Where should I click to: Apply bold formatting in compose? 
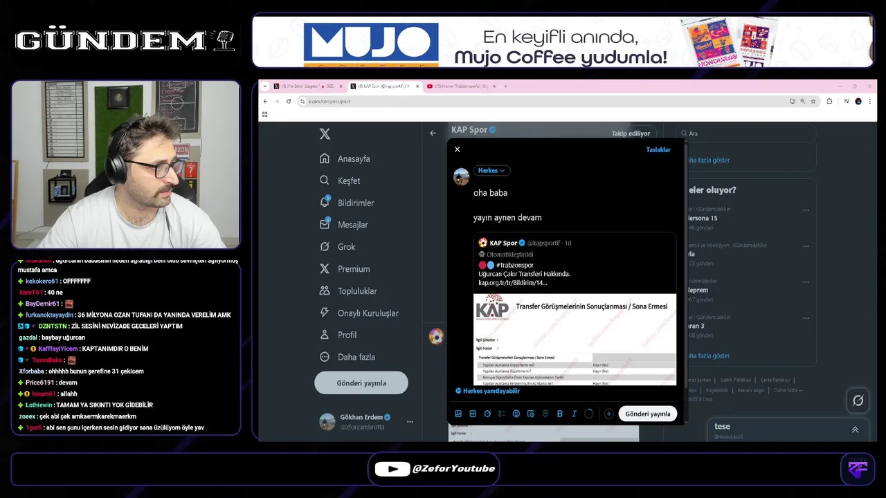(560, 414)
